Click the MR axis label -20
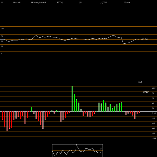 [153, 118]
